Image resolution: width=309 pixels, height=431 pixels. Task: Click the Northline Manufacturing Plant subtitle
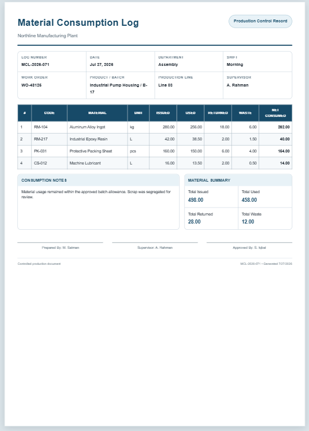point(48,36)
